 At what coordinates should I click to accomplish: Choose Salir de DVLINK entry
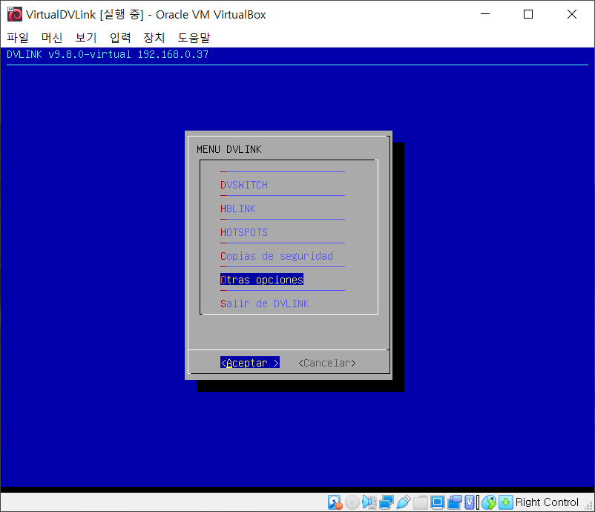pyautogui.click(x=265, y=303)
